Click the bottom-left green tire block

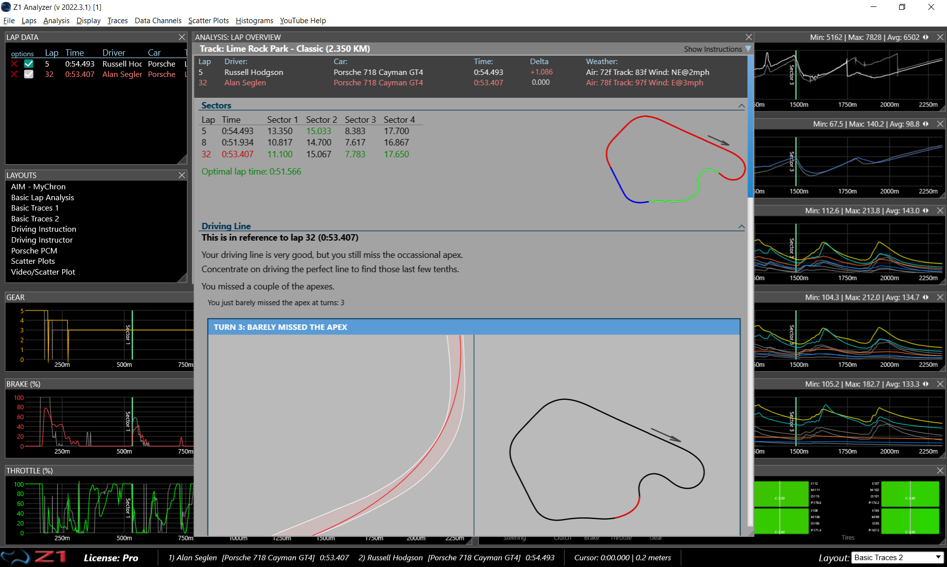[x=781, y=522]
